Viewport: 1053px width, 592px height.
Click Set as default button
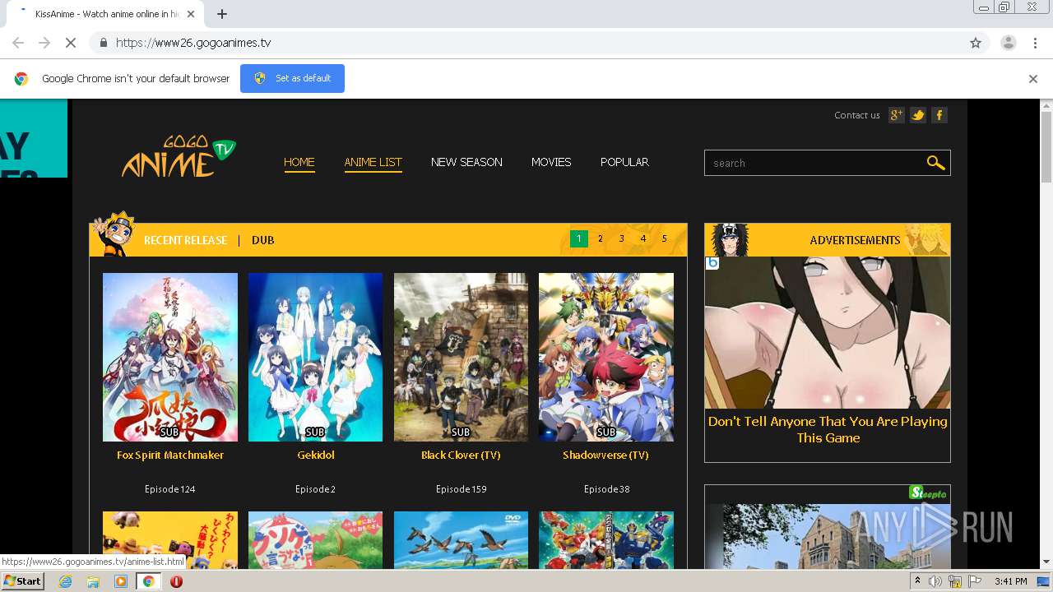tap(292, 78)
